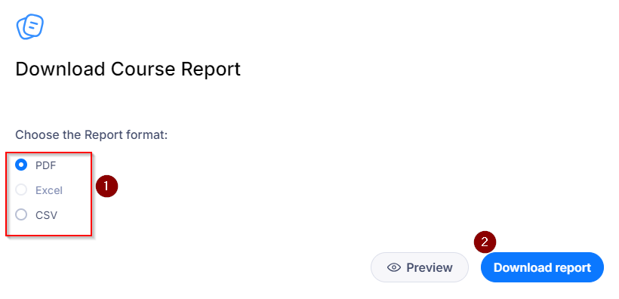Screen dimensions: 619x299
Task: Click the dark red number 1 marker
Action: pos(106,186)
